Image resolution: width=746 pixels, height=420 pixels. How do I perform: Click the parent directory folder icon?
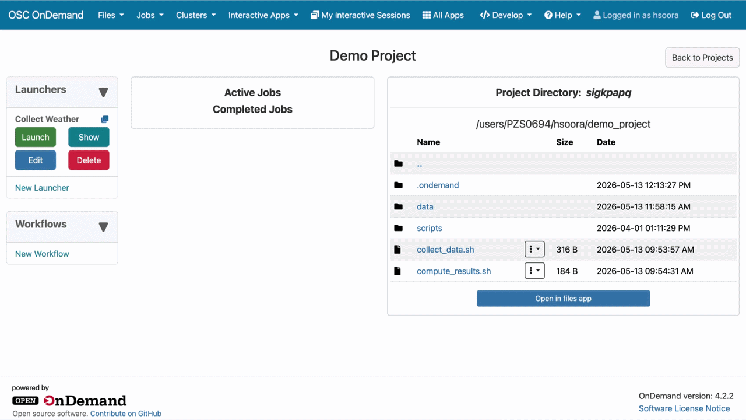pos(399,164)
